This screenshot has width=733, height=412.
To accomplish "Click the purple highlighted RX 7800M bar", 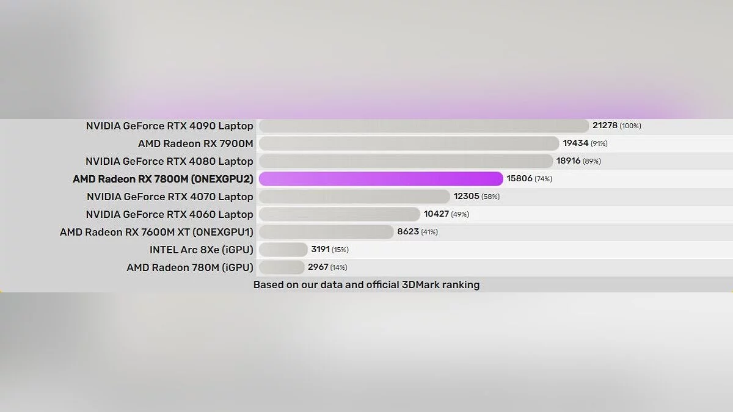I will tap(381, 179).
